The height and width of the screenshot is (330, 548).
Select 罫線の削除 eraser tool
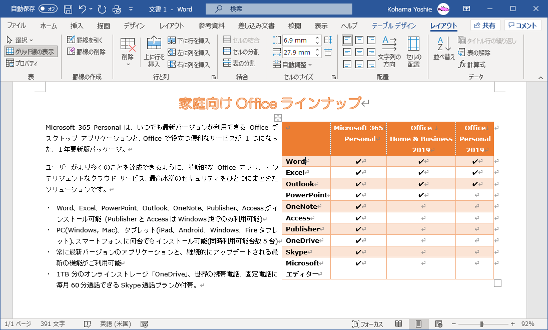(86, 52)
